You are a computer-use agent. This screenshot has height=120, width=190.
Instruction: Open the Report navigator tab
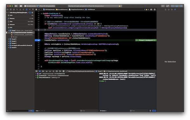coord(33,9)
